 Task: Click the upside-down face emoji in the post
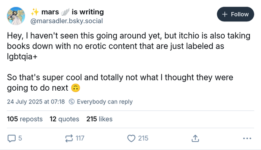pyautogui.click(x=75, y=88)
